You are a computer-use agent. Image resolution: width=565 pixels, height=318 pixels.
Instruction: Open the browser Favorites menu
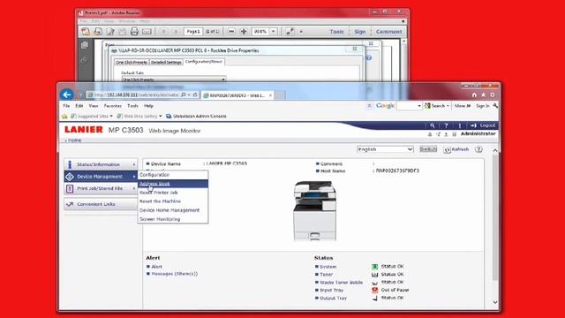point(113,106)
